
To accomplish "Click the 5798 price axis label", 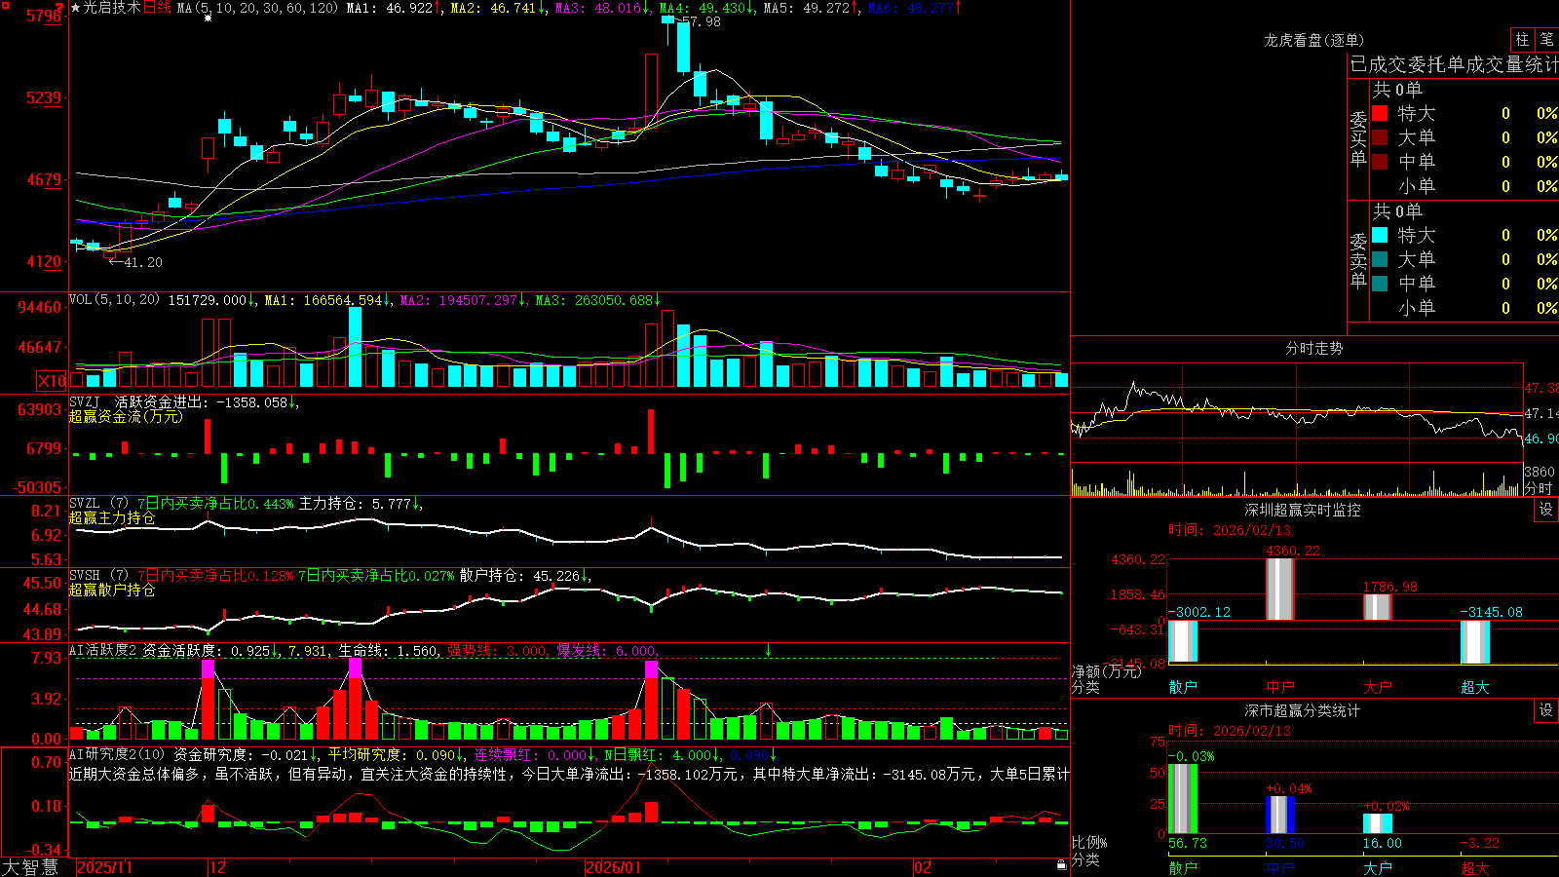I will click(43, 17).
